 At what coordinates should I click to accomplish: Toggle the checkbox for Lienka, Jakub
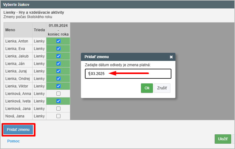58,56
